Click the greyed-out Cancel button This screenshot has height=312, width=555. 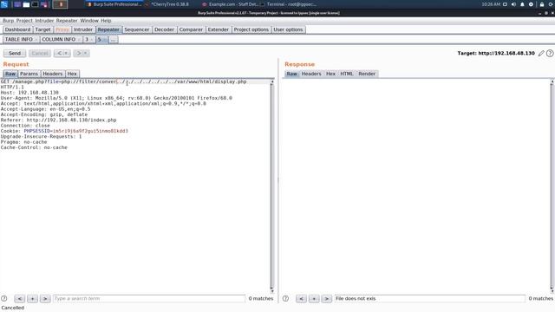click(x=40, y=53)
